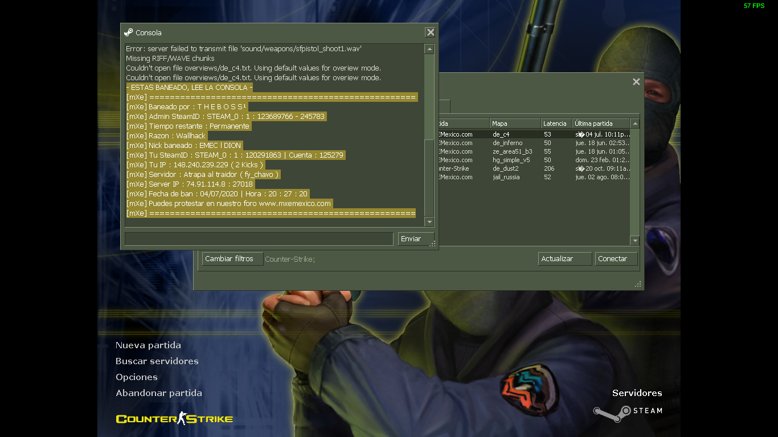
Task: Click the 'Tiempo restante : Permanente' console line
Action: click(188, 126)
